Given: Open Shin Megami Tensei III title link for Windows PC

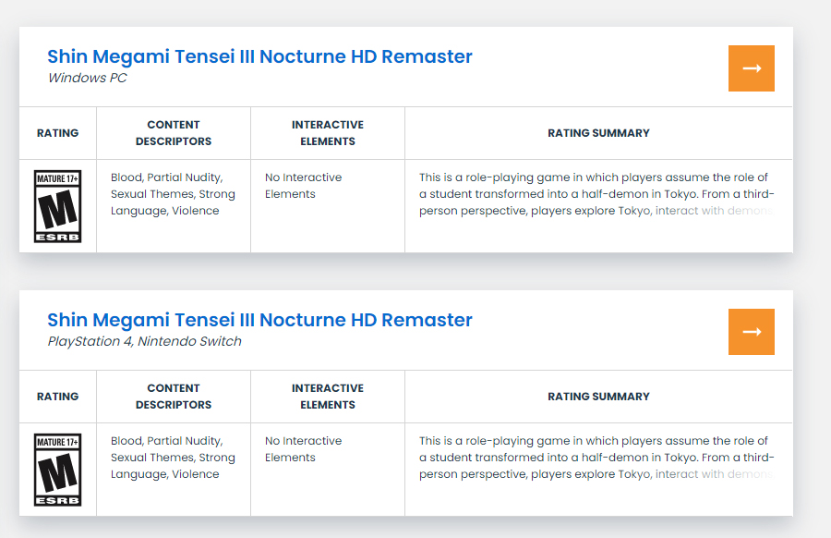Looking at the screenshot, I should (x=259, y=56).
